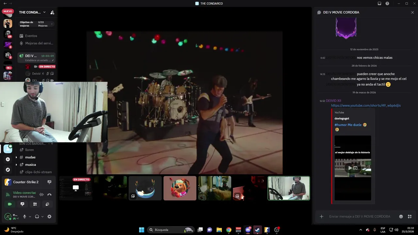
Task: Invite people to the server icon
Action: [x=52, y=12]
